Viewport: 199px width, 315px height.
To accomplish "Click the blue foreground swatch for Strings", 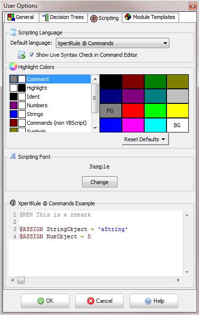I will (14, 114).
